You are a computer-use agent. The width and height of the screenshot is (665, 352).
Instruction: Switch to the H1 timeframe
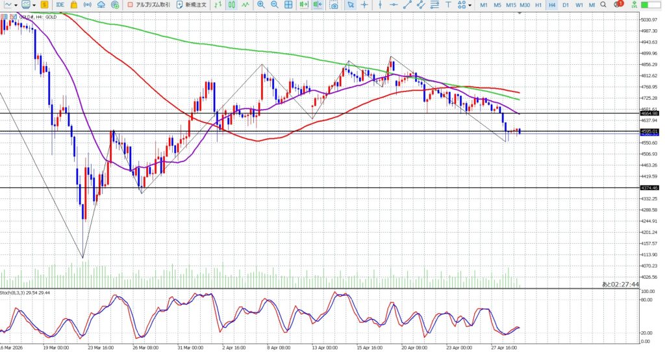pyautogui.click(x=538, y=5)
